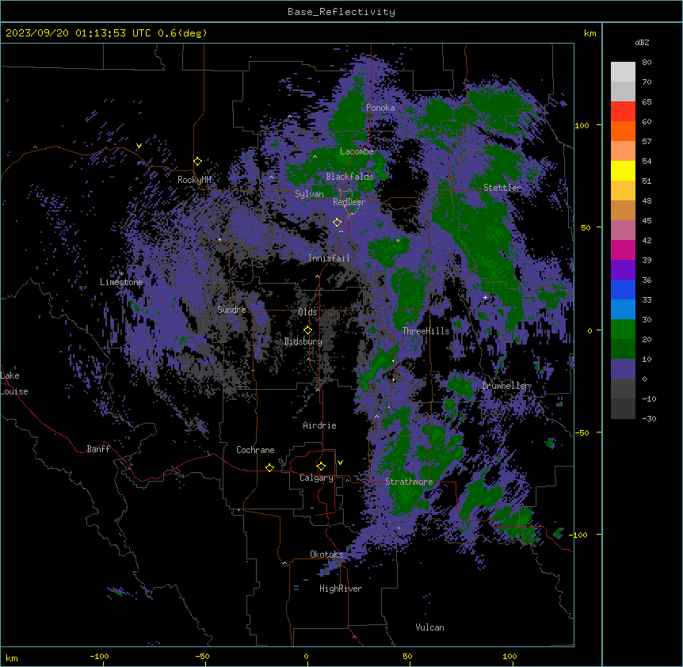Screen dimensions: 683x667
Task: Click the HighRiver city label
Action: 341,589
